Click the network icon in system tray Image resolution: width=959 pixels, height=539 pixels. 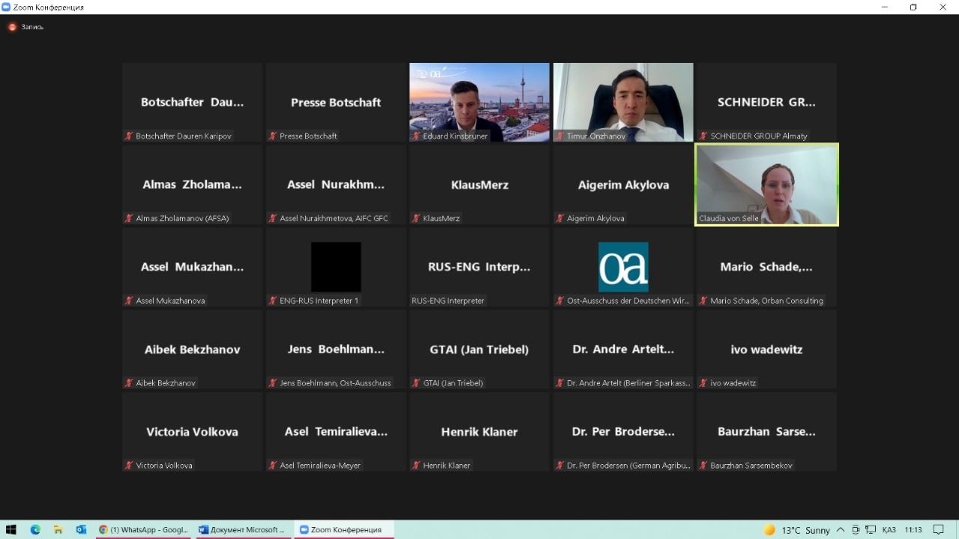(x=871, y=529)
